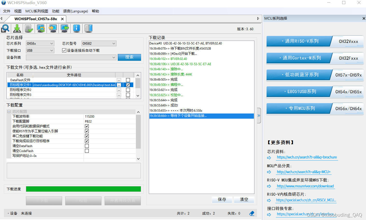Enable 清空DataFlash checkbox
Viewport: 366px width, 220px height.
(x=87, y=146)
